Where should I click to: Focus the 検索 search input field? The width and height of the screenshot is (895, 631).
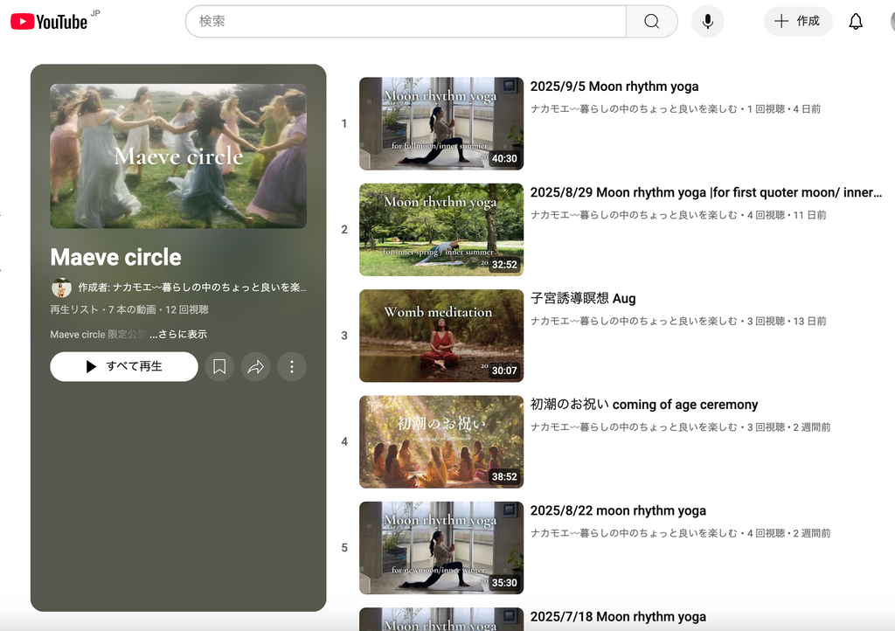(x=405, y=22)
